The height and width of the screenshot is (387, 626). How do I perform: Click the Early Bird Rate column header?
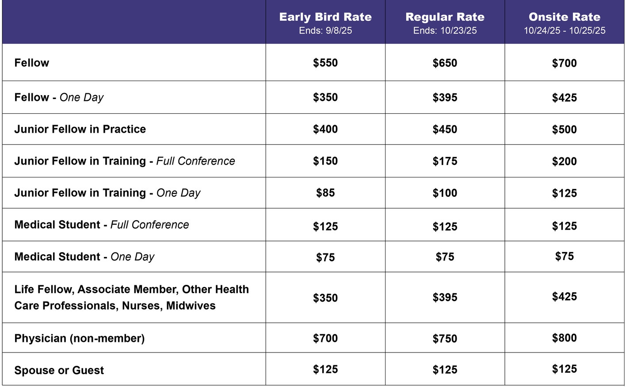tap(325, 17)
